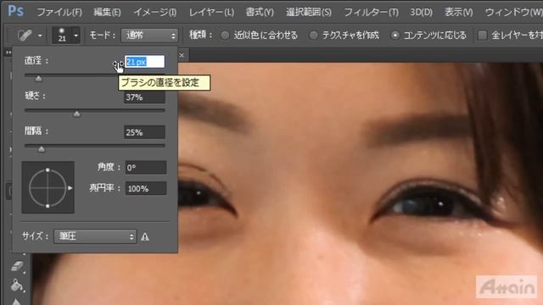Open the レイヤー(L) menu
This screenshot has width=543, height=305.
pyautogui.click(x=211, y=13)
